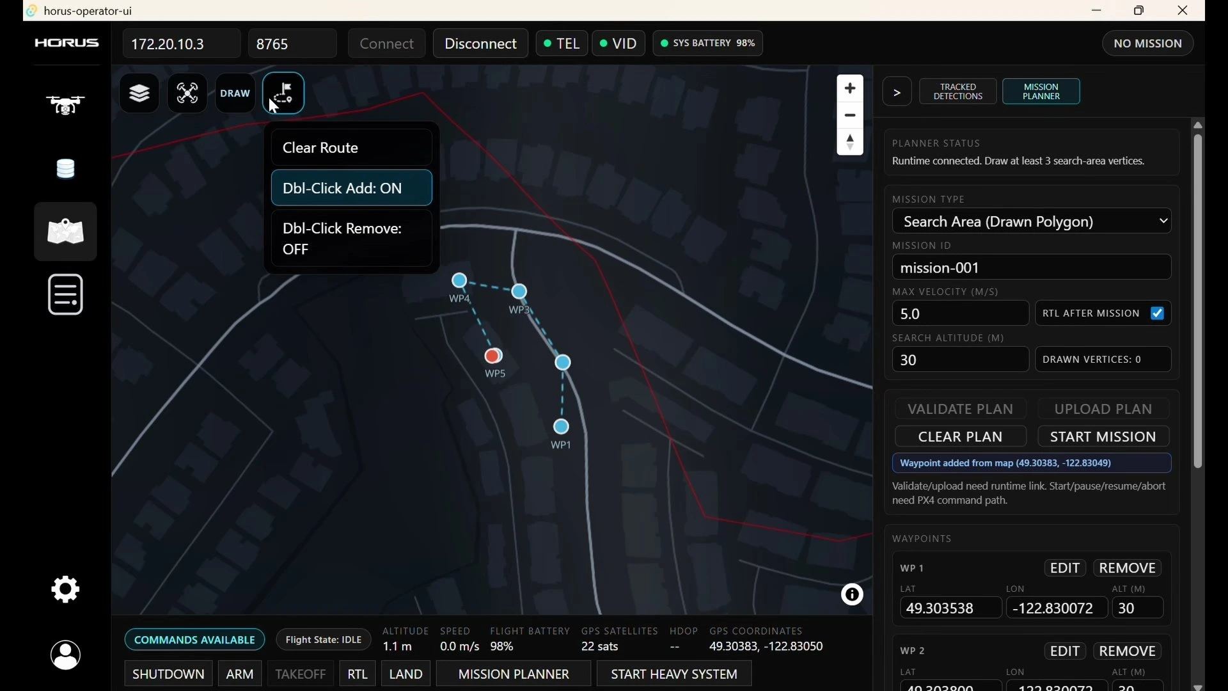1228x691 pixels.
Task: Zoom in on the map
Action: (850, 88)
